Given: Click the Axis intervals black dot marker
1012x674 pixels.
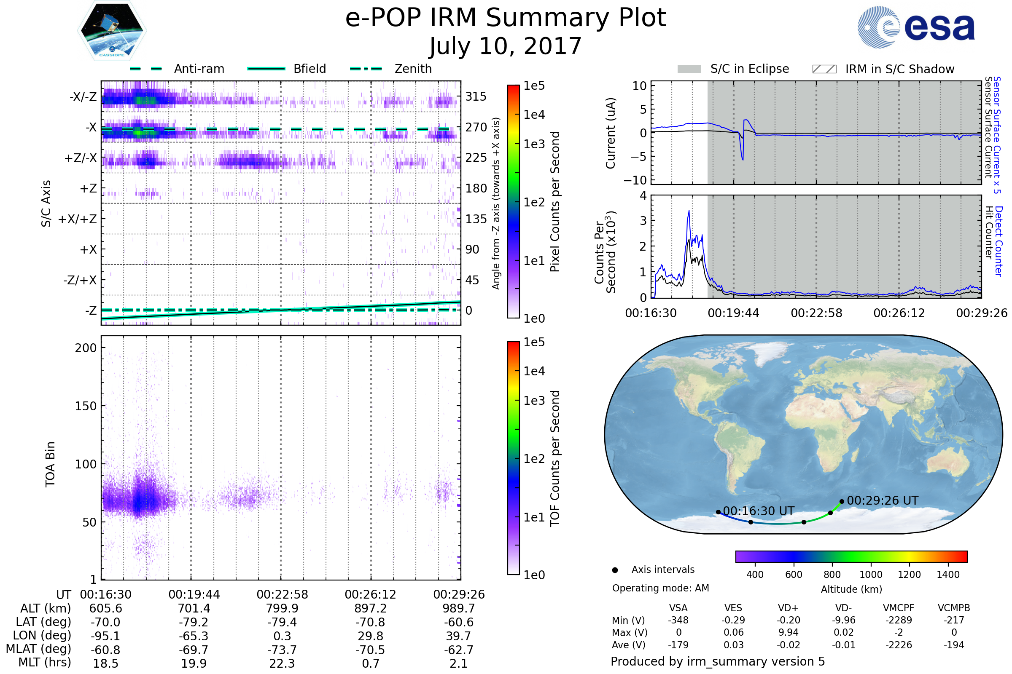Looking at the screenshot, I should coord(615,570).
